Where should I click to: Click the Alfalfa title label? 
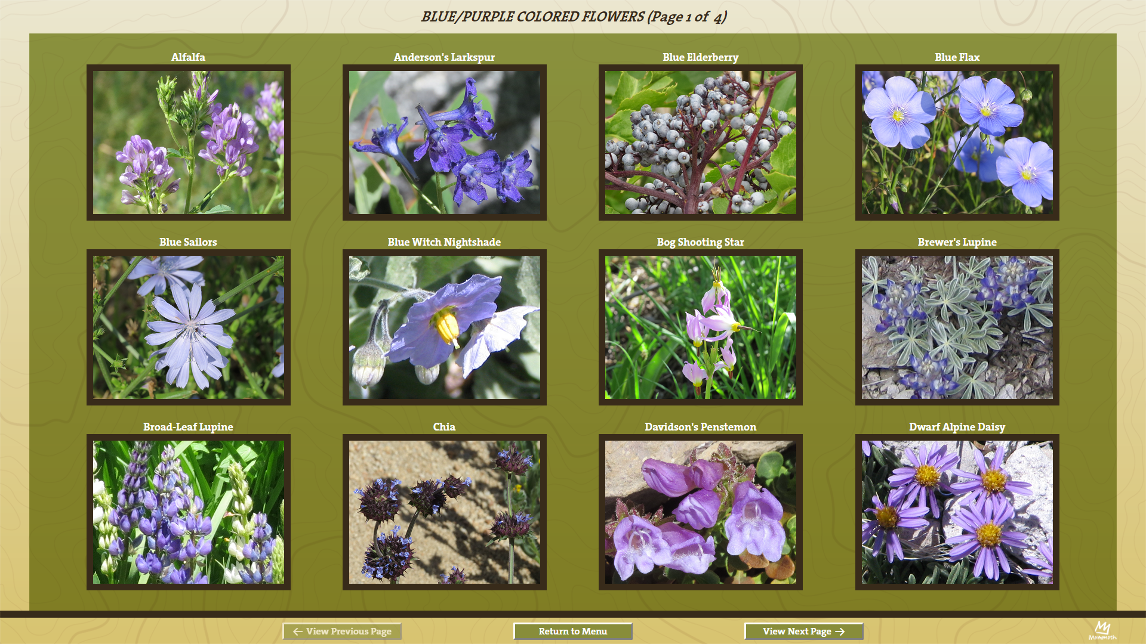(188, 57)
